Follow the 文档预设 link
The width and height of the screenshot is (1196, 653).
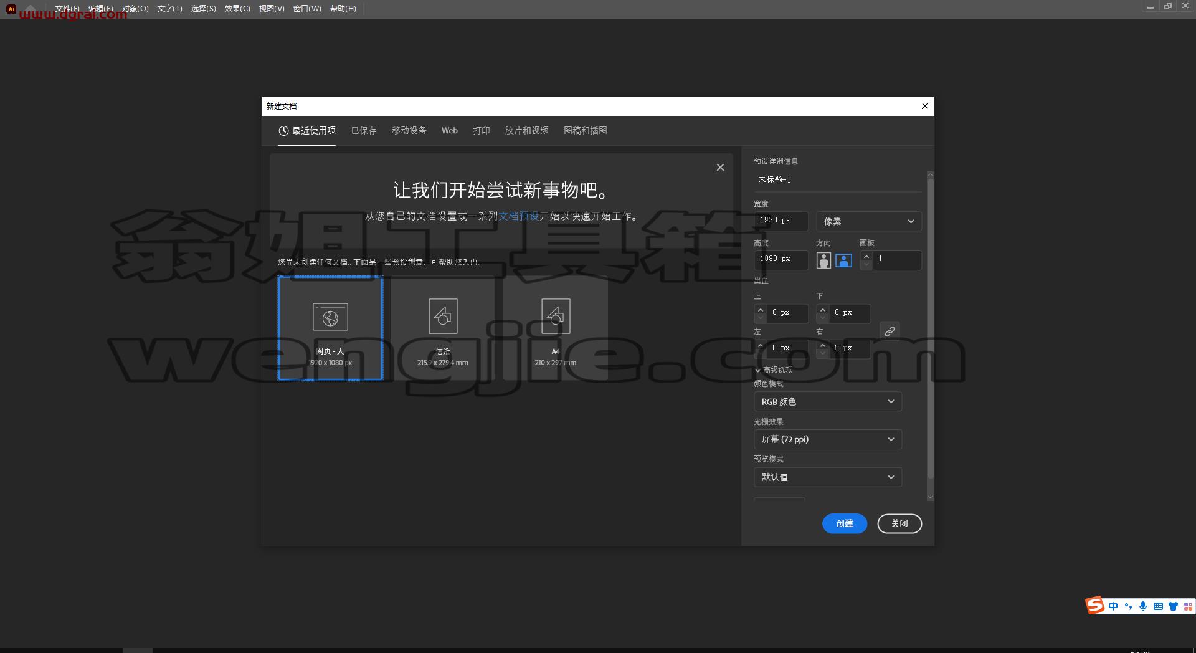519,216
